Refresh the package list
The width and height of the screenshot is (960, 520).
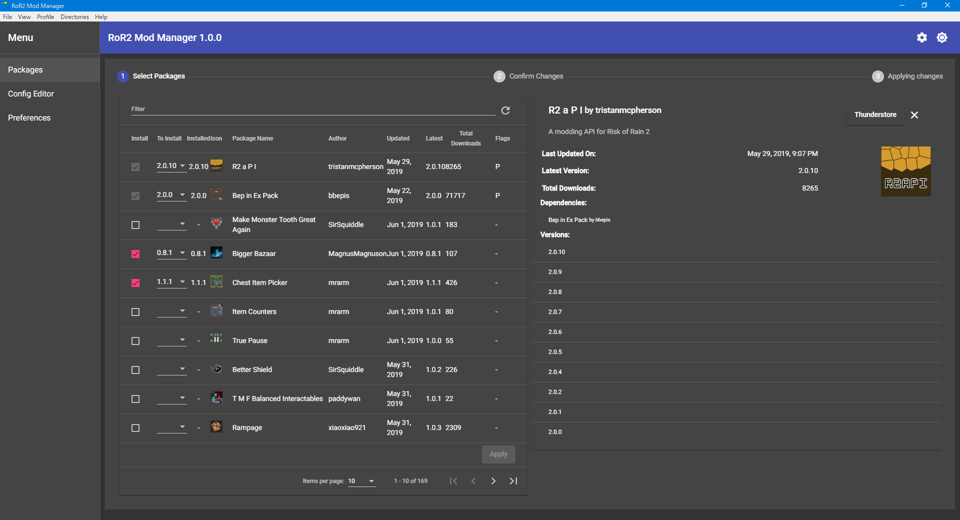505,110
